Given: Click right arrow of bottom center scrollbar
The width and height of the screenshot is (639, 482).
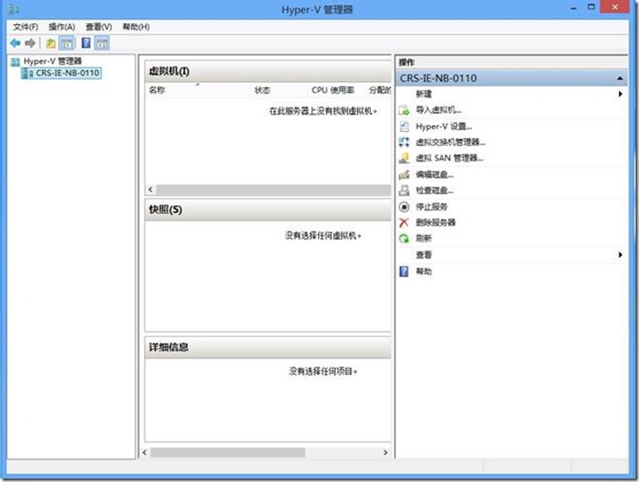Looking at the screenshot, I should coord(385,453).
